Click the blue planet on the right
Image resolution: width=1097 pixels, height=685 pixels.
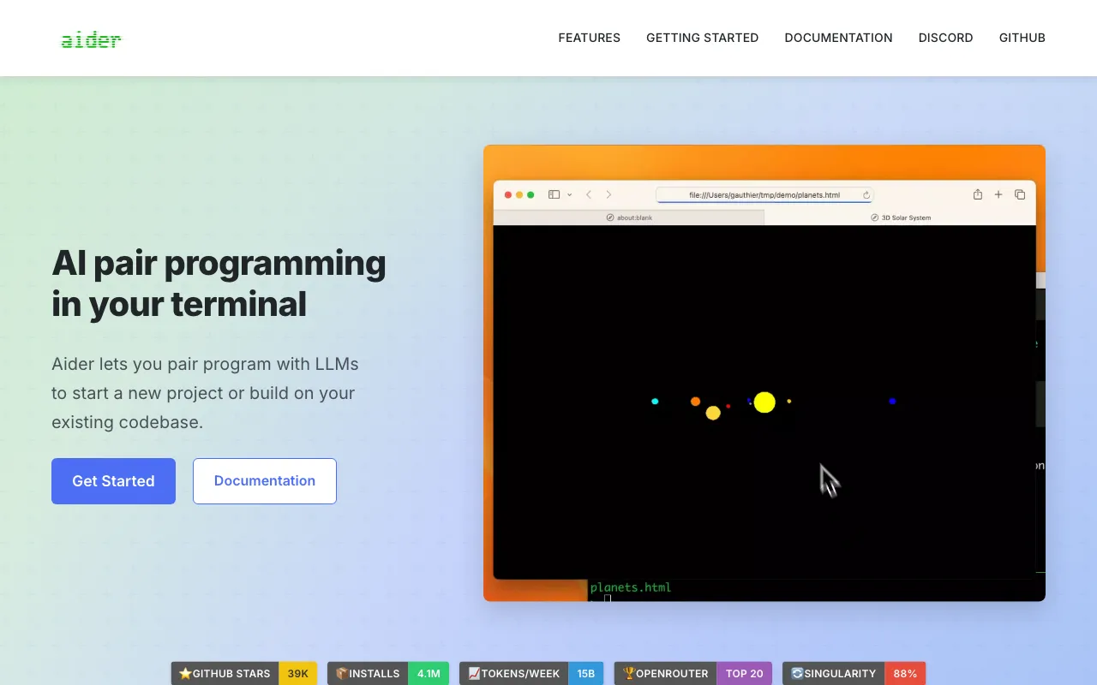click(x=892, y=401)
